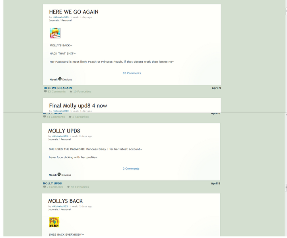Click Princess Peach avatar thumbnail
Screen dimensions: 287x238
(x=55, y=33)
